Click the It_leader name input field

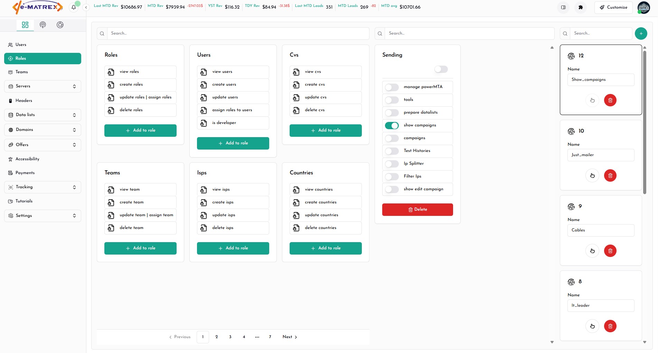[x=601, y=306]
